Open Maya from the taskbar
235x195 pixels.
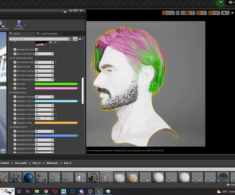coord(63,191)
